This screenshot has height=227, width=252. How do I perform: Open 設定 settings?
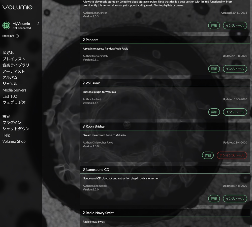tap(6, 116)
